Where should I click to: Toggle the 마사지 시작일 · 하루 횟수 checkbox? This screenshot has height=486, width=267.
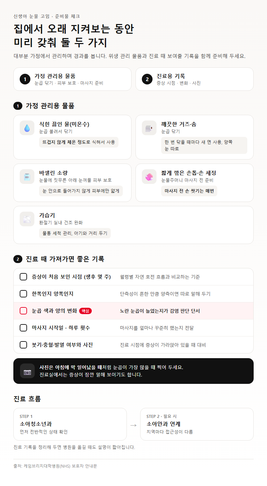[x=23, y=328]
